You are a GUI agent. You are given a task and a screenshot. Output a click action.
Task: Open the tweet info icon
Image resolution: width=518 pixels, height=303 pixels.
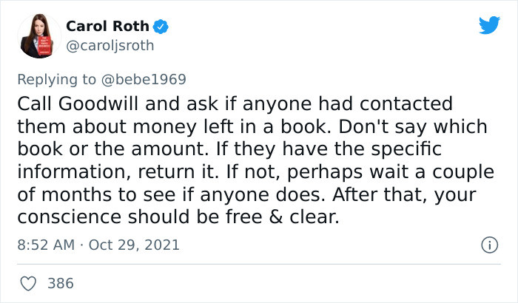click(x=488, y=244)
